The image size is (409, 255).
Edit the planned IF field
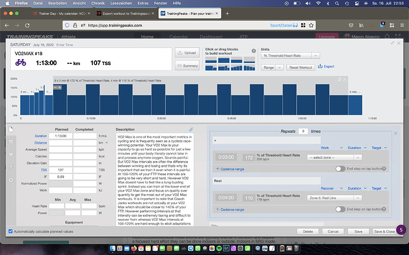[61, 176]
